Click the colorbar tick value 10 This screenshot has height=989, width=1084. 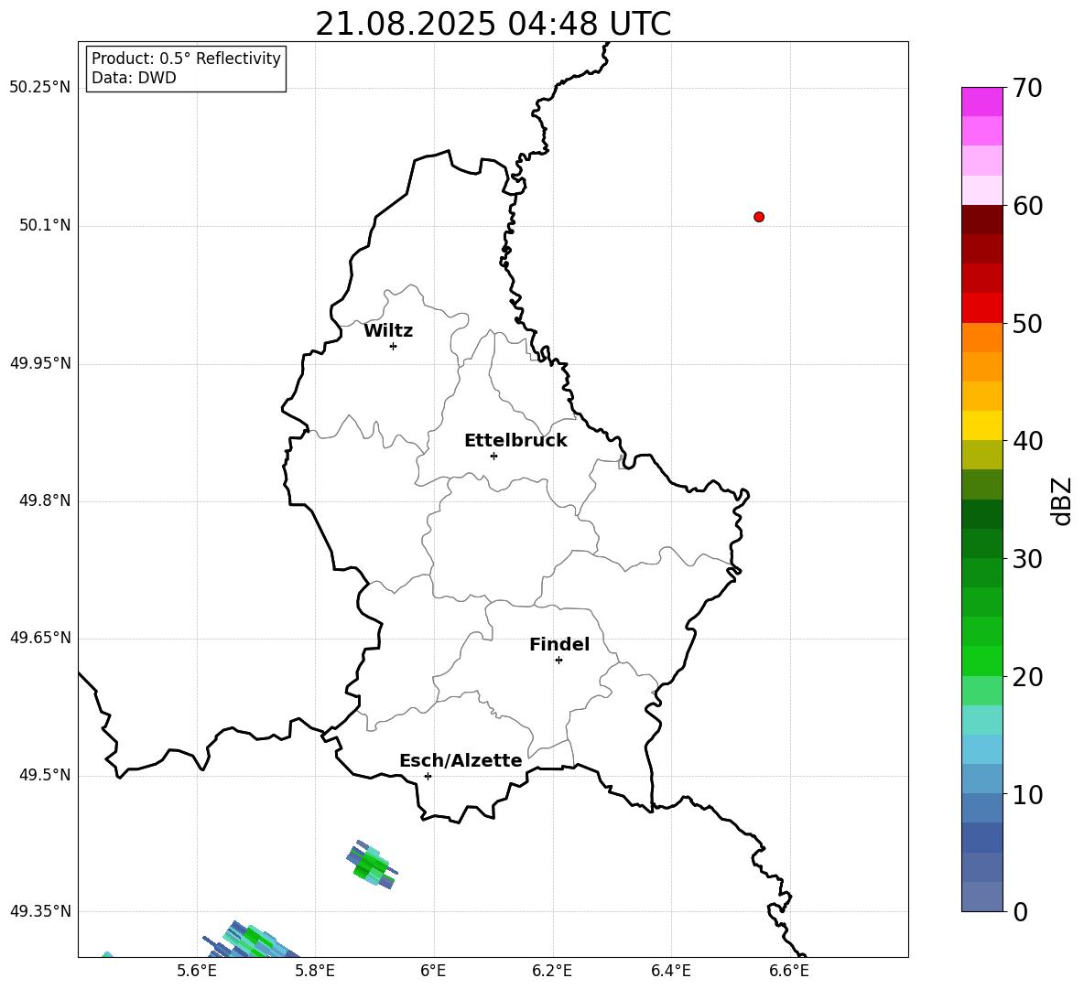tap(1027, 794)
